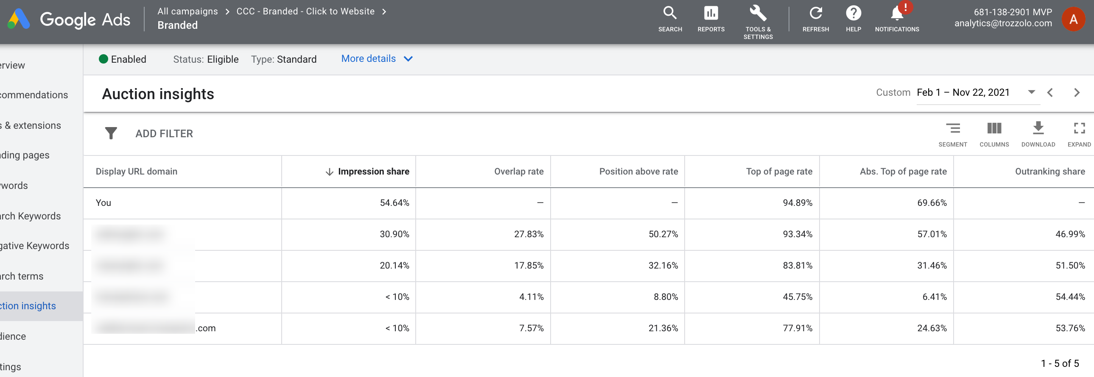Click the Auction insights page heading
Screen dimensions: 1094x377
158,94
